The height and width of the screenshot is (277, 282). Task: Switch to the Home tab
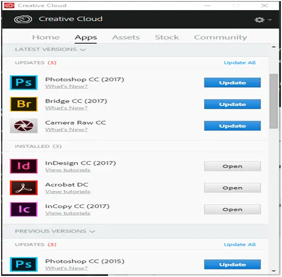click(x=46, y=37)
